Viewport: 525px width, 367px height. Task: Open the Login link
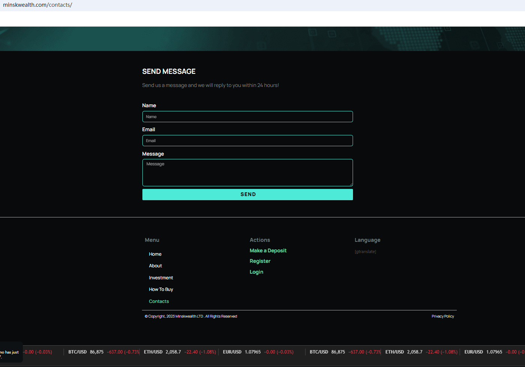click(256, 272)
